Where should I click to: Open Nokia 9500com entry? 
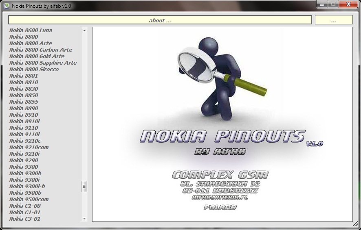(29, 199)
